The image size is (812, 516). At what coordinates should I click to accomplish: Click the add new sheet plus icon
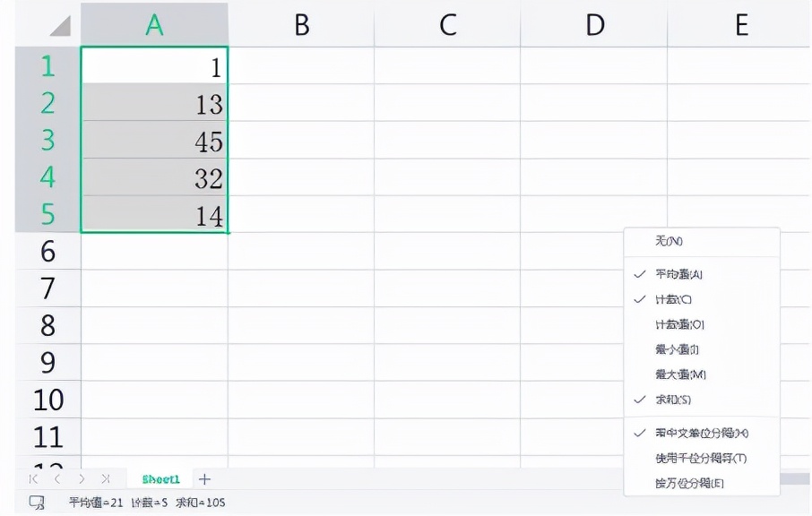(204, 479)
